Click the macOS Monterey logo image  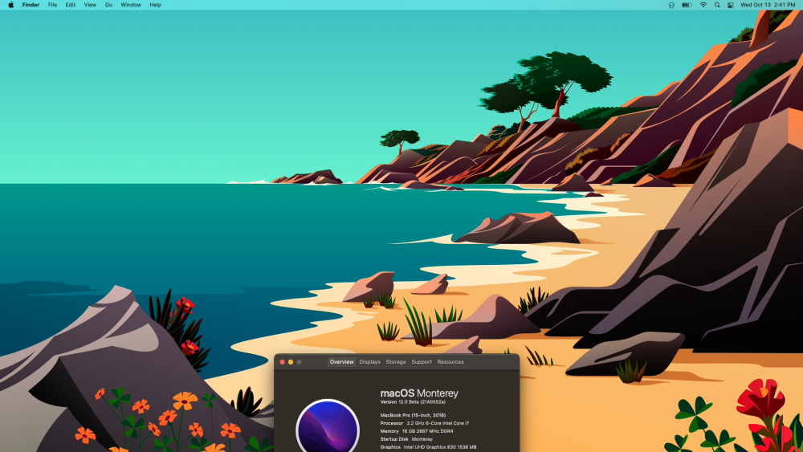click(328, 426)
